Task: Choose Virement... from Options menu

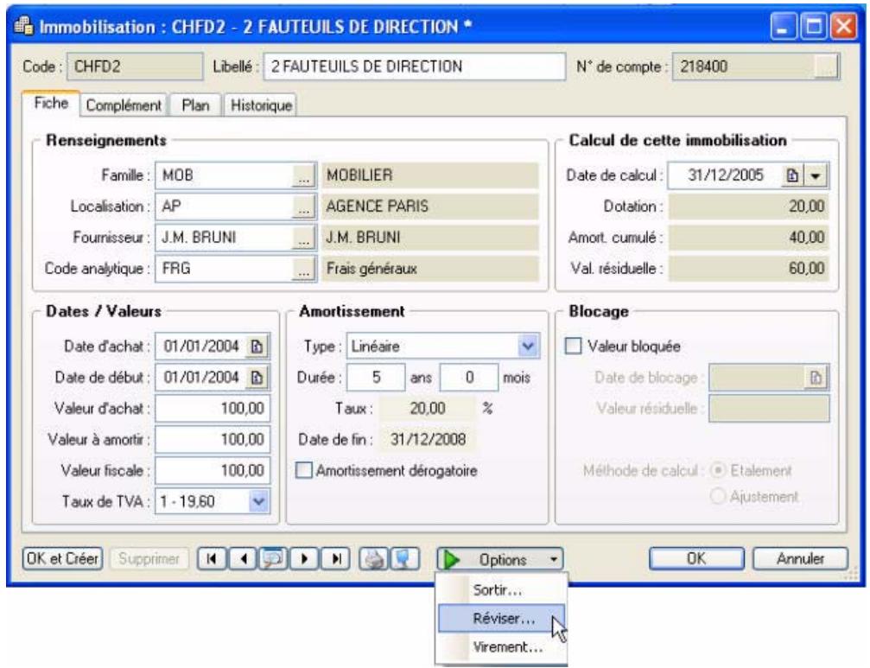Action: [x=502, y=647]
